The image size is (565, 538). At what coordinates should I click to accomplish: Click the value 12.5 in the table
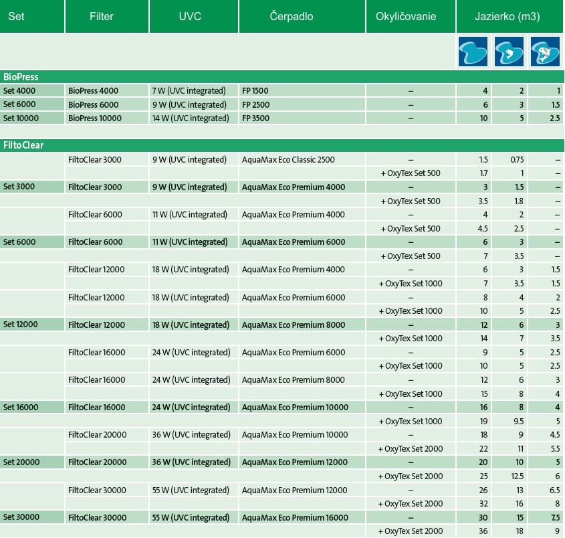pyautogui.click(x=517, y=476)
